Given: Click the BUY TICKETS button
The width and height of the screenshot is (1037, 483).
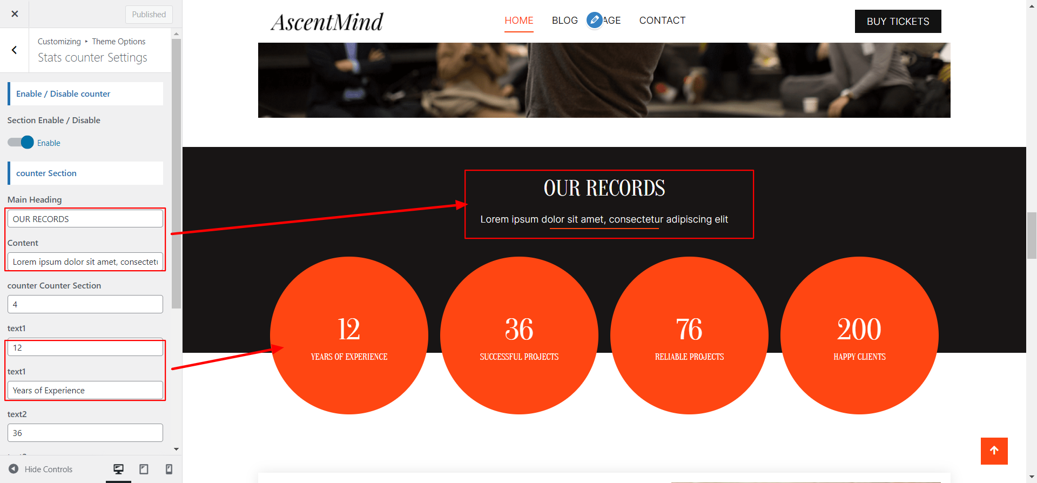Looking at the screenshot, I should [898, 22].
